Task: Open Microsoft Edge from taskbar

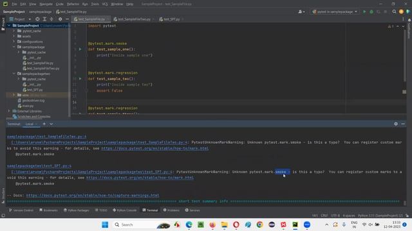Action: pyautogui.click(x=189, y=225)
